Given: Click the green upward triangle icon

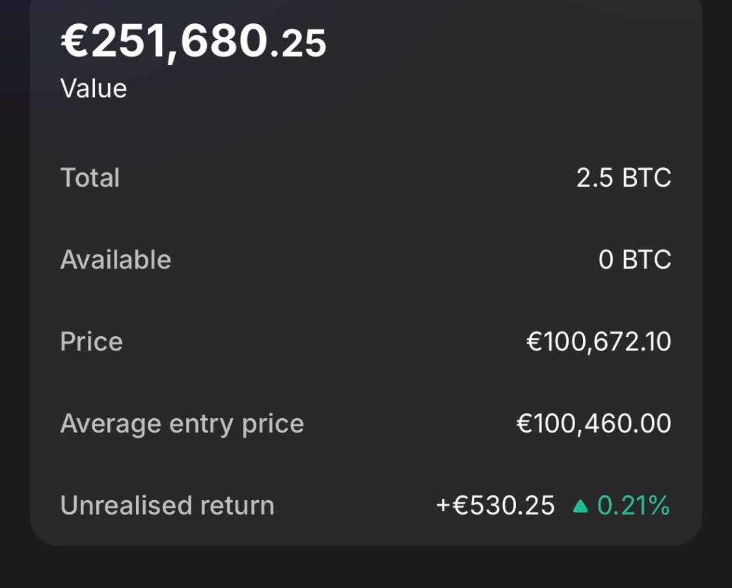Looking at the screenshot, I should click(580, 506).
